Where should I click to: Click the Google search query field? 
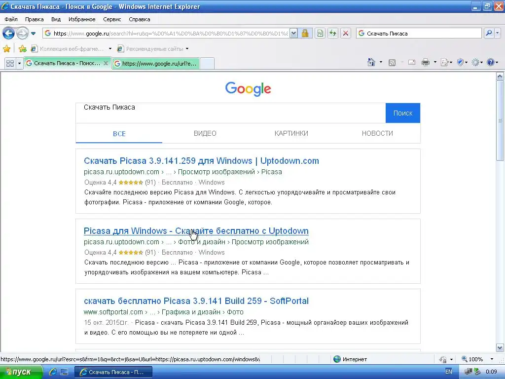click(x=231, y=113)
